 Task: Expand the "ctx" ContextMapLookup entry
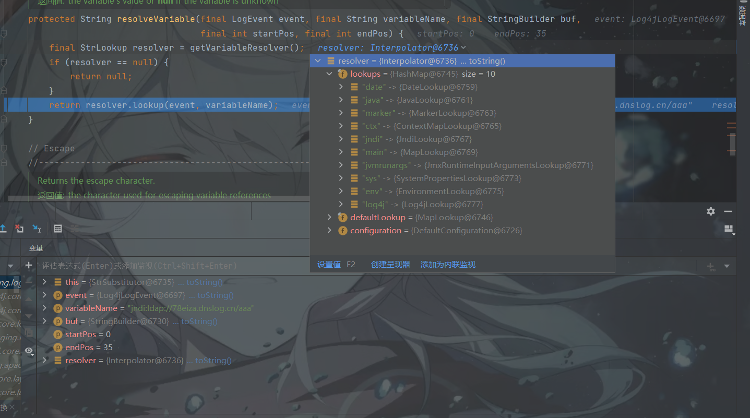pos(341,126)
